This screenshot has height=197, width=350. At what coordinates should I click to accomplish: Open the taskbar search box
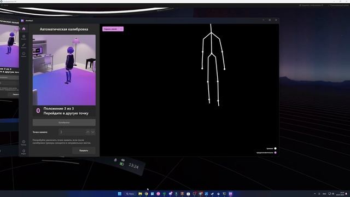click(130, 194)
